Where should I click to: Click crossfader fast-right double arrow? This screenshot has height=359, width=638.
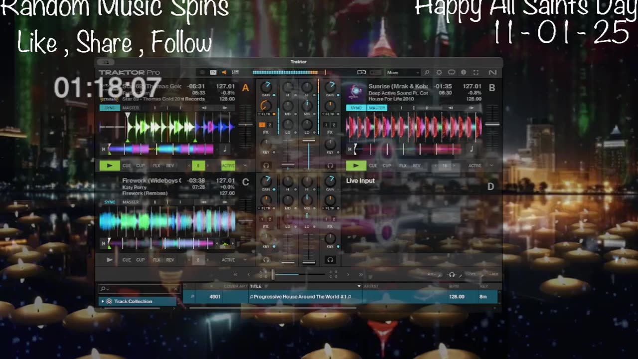click(361, 275)
